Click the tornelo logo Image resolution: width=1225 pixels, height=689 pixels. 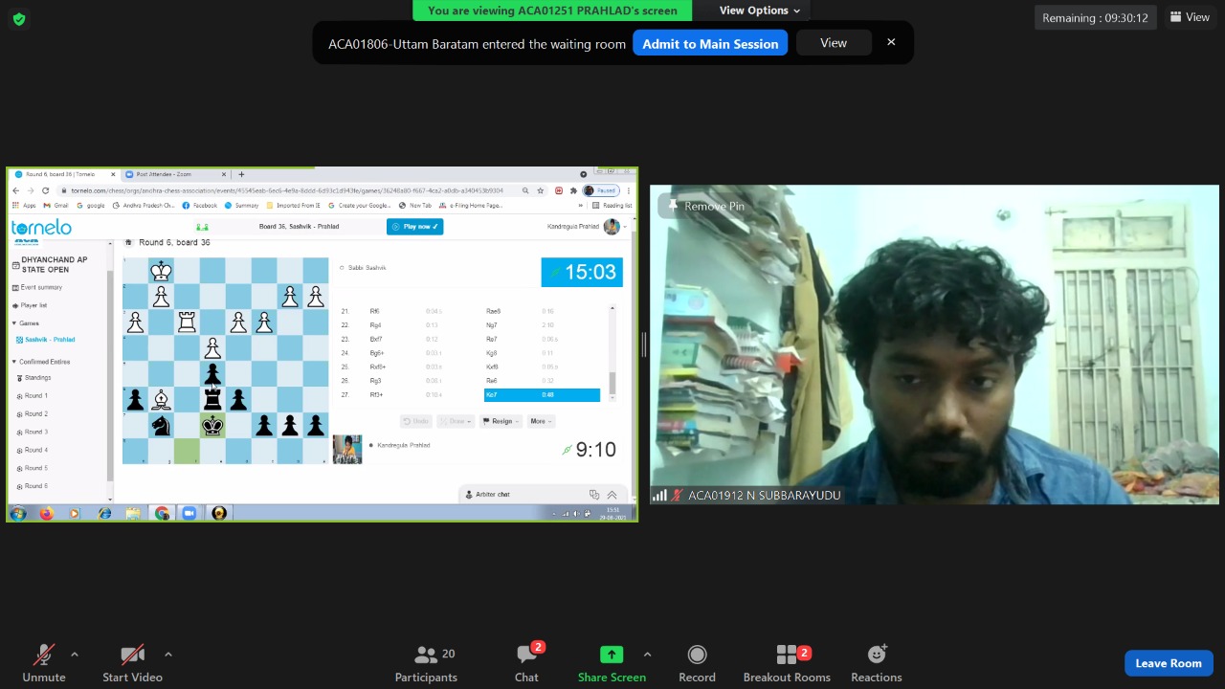click(x=41, y=228)
